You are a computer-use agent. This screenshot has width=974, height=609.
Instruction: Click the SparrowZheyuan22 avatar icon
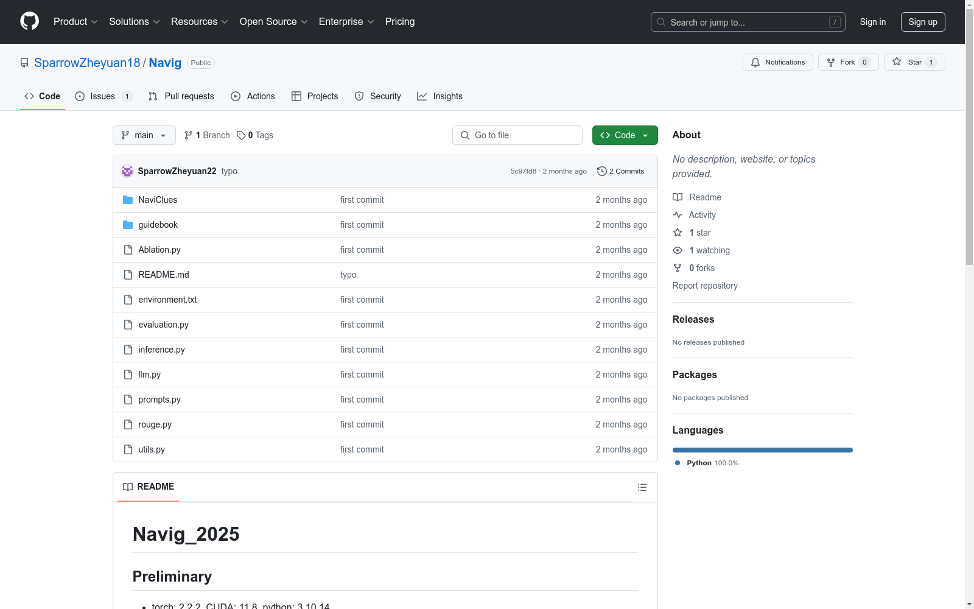(x=127, y=171)
